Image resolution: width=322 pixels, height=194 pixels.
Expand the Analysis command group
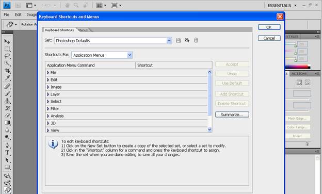(48, 116)
